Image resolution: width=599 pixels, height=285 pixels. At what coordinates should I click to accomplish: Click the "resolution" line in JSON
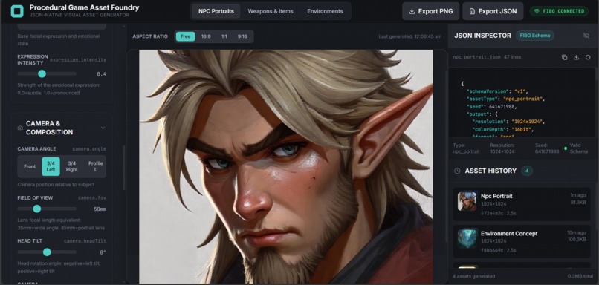(x=508, y=122)
